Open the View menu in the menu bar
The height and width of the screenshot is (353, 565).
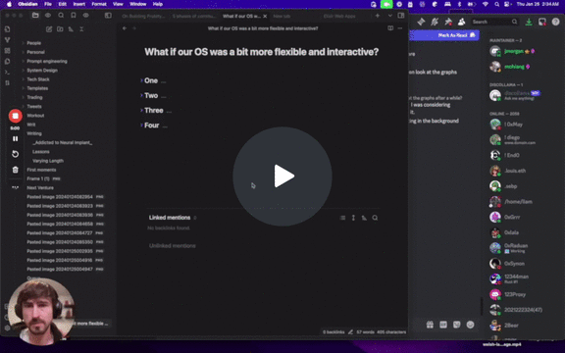coord(118,4)
